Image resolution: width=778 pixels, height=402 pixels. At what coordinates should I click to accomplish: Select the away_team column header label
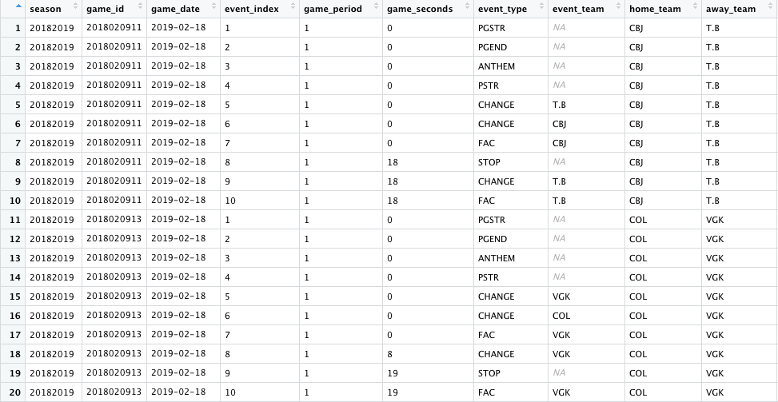click(x=730, y=10)
